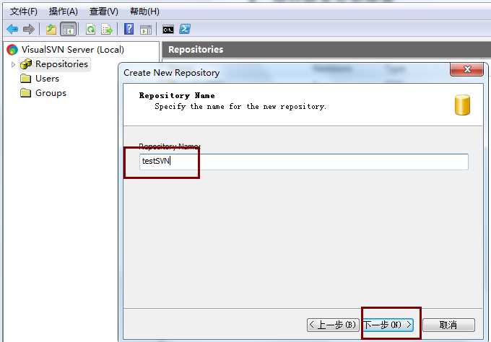
Task: Open the 查看(V) menu
Action: click(x=104, y=12)
